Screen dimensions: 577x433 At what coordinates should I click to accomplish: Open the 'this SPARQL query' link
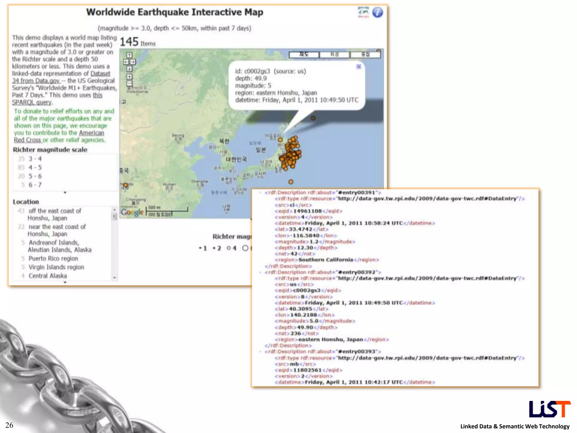[57, 99]
